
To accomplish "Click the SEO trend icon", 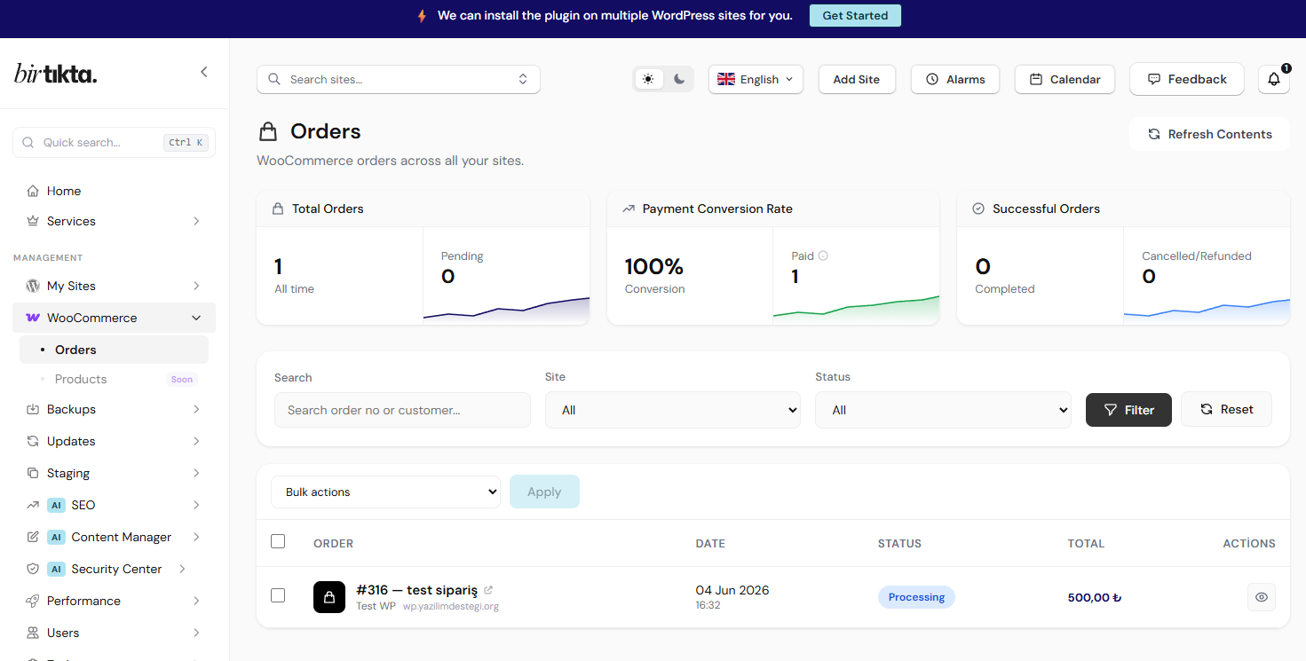I will [33, 505].
